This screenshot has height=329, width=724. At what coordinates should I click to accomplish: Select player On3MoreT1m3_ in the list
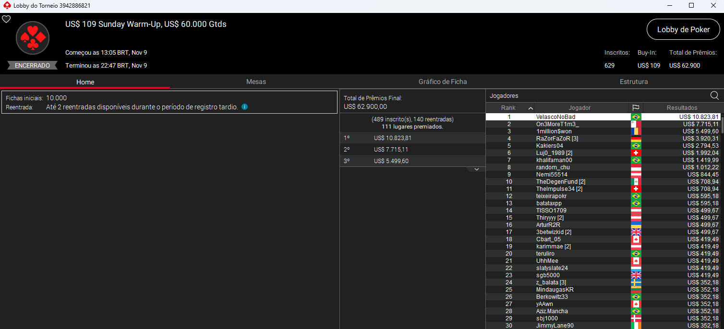point(557,124)
